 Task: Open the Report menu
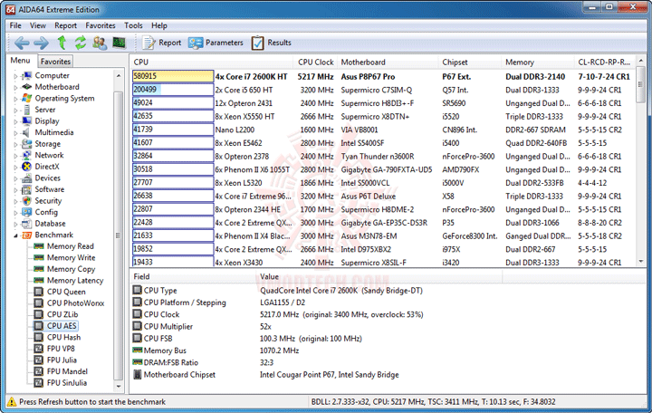[x=66, y=25]
